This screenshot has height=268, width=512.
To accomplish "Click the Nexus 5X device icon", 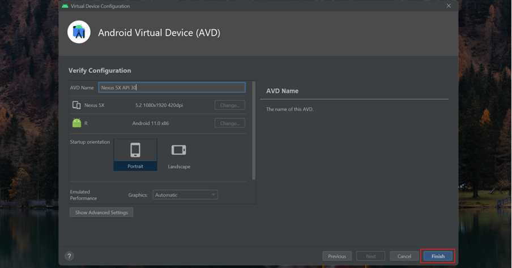I will tap(76, 105).
